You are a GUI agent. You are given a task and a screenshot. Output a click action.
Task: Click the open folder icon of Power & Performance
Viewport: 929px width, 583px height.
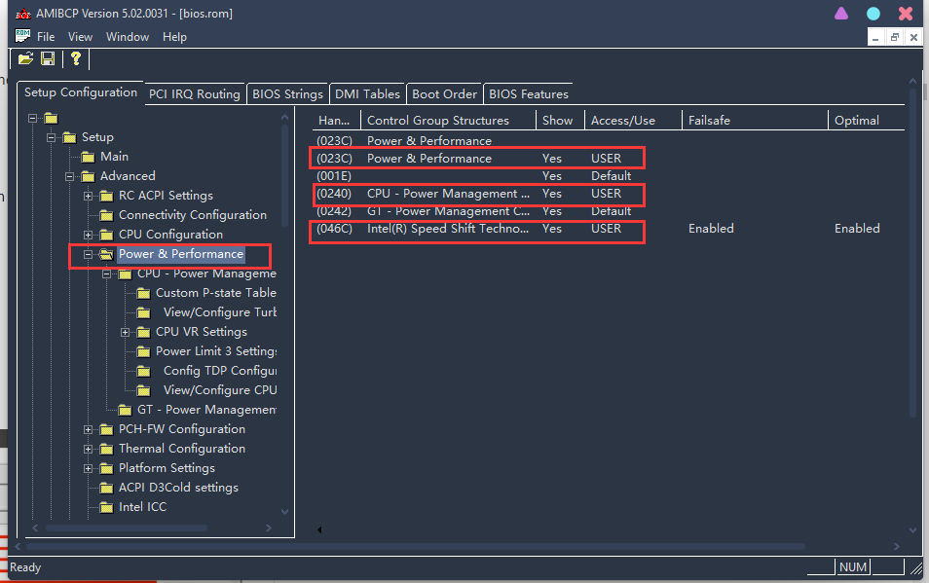[107, 254]
